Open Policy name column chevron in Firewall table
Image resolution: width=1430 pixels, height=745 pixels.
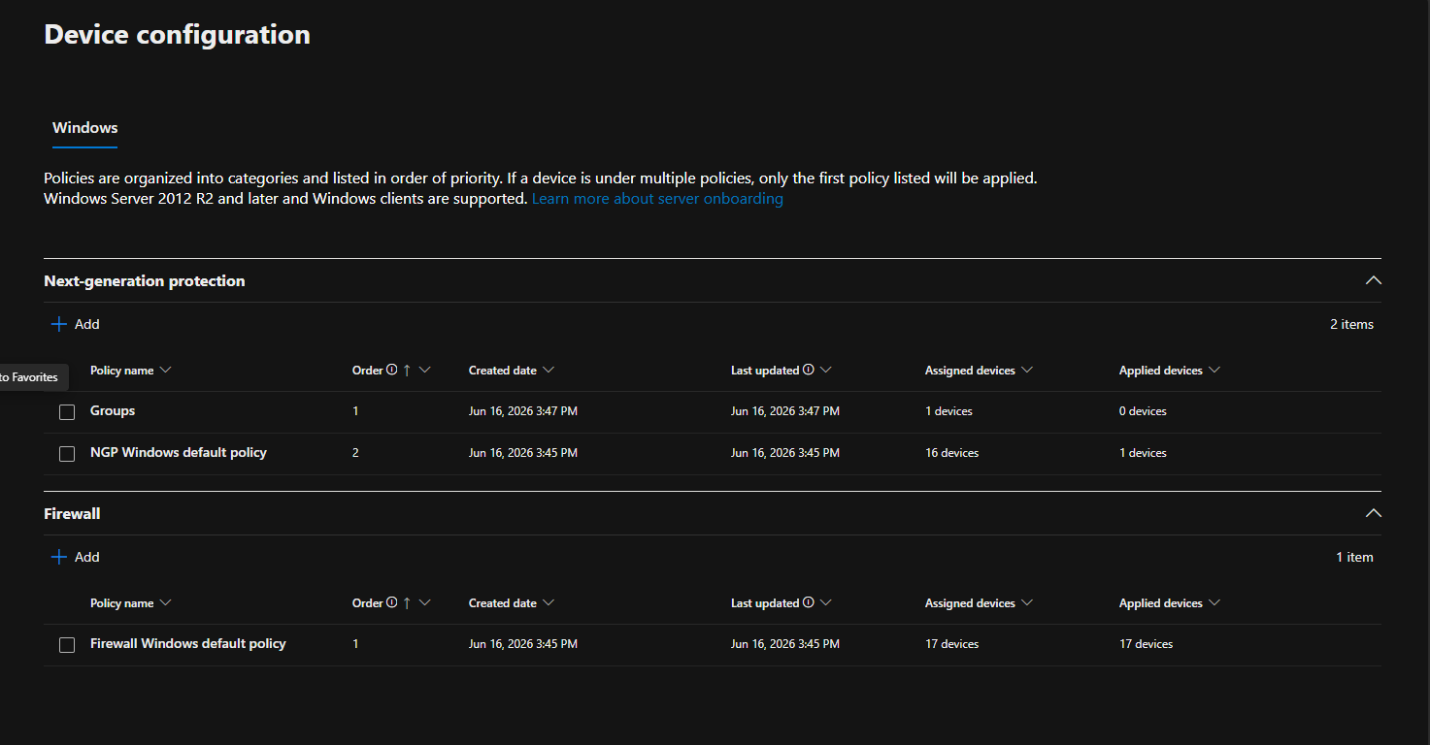[x=165, y=602]
